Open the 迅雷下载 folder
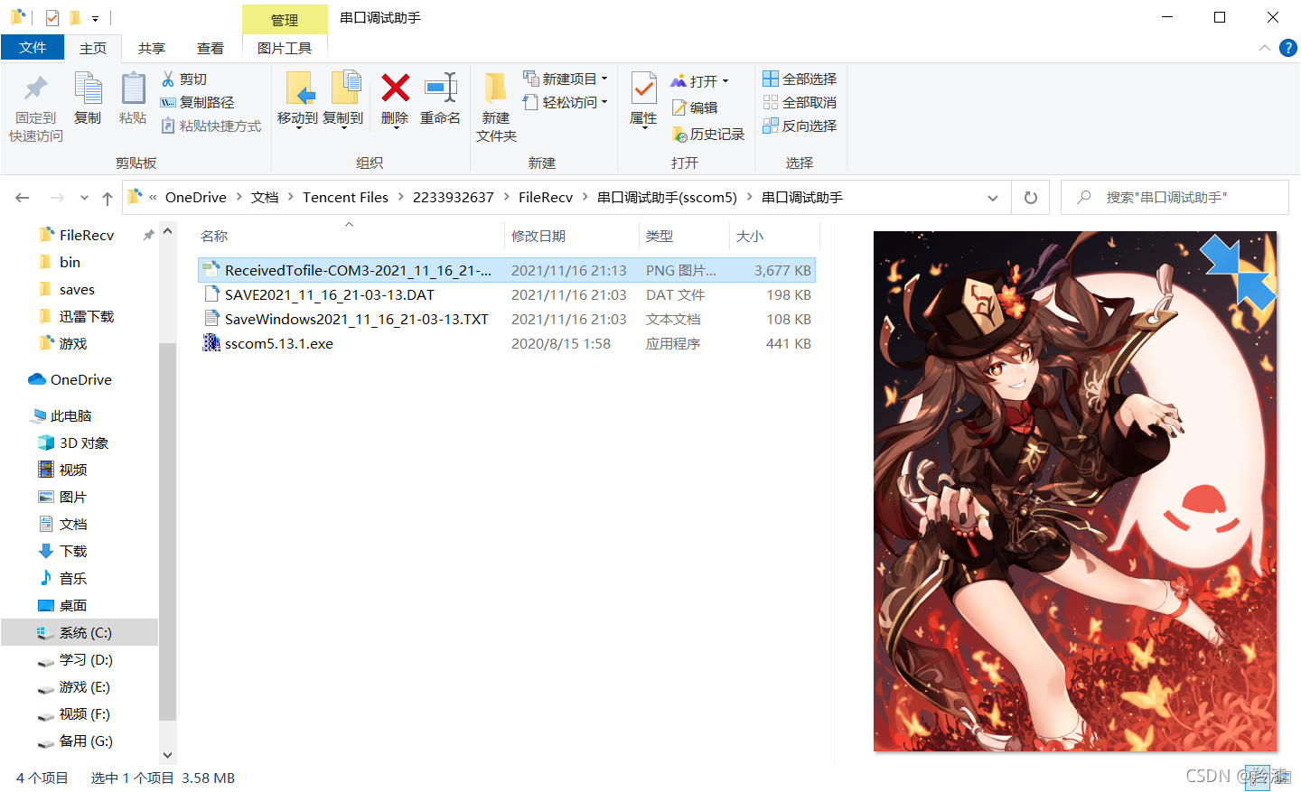Screen dimensions: 1301x792 (86, 316)
